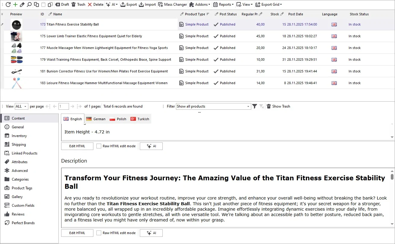
Task: Click the Refresh icon in the toolbar
Action: (8, 5)
